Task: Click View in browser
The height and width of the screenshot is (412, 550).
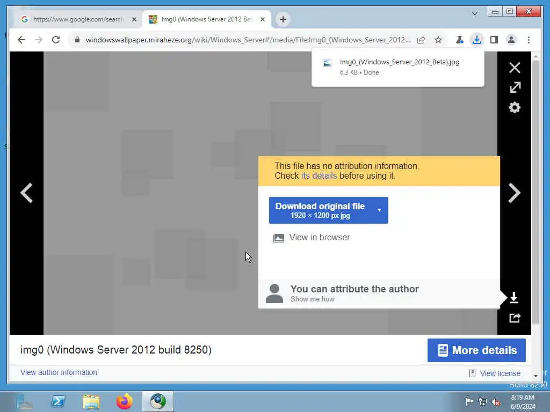Action: coord(312,238)
